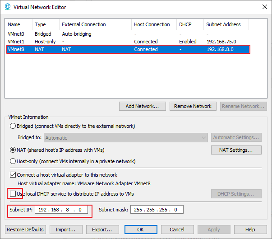Open Help
The image size is (272, 239).
click(250, 230)
